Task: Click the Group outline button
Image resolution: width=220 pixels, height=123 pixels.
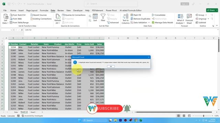Action: pyautogui.click(x=200, y=15)
